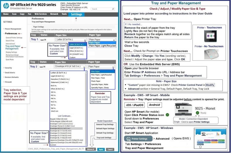Expand the Security sidebar section
231x153 pixels.
point(8,68)
